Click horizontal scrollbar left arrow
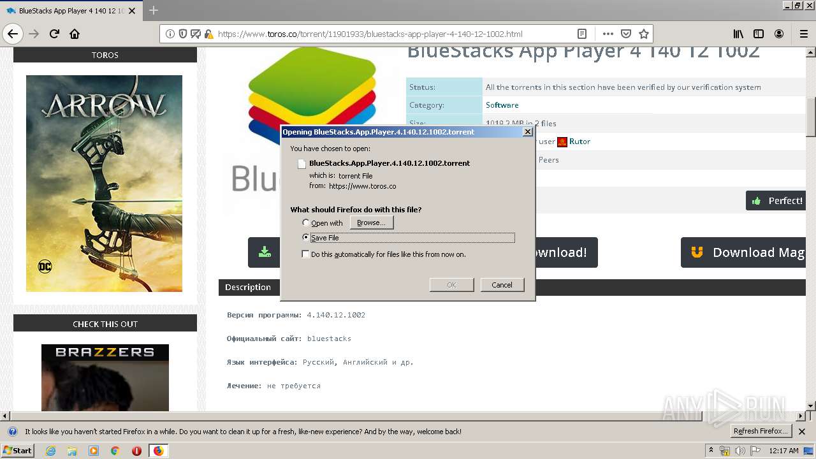The image size is (816, 459). point(5,416)
